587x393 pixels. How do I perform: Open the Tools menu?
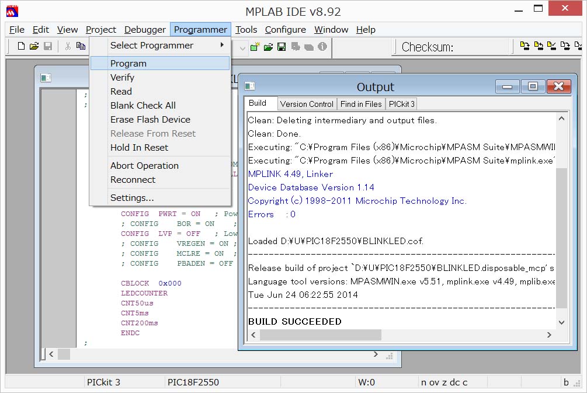pos(246,30)
